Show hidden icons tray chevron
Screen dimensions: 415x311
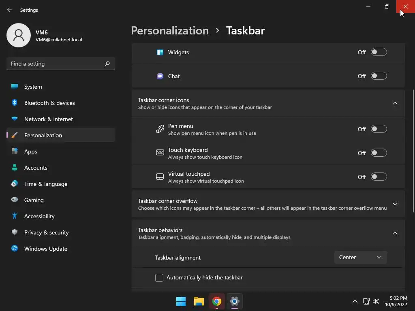pyautogui.click(x=355, y=301)
